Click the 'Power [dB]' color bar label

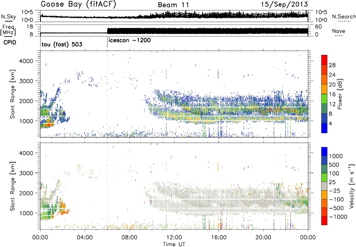(340, 94)
